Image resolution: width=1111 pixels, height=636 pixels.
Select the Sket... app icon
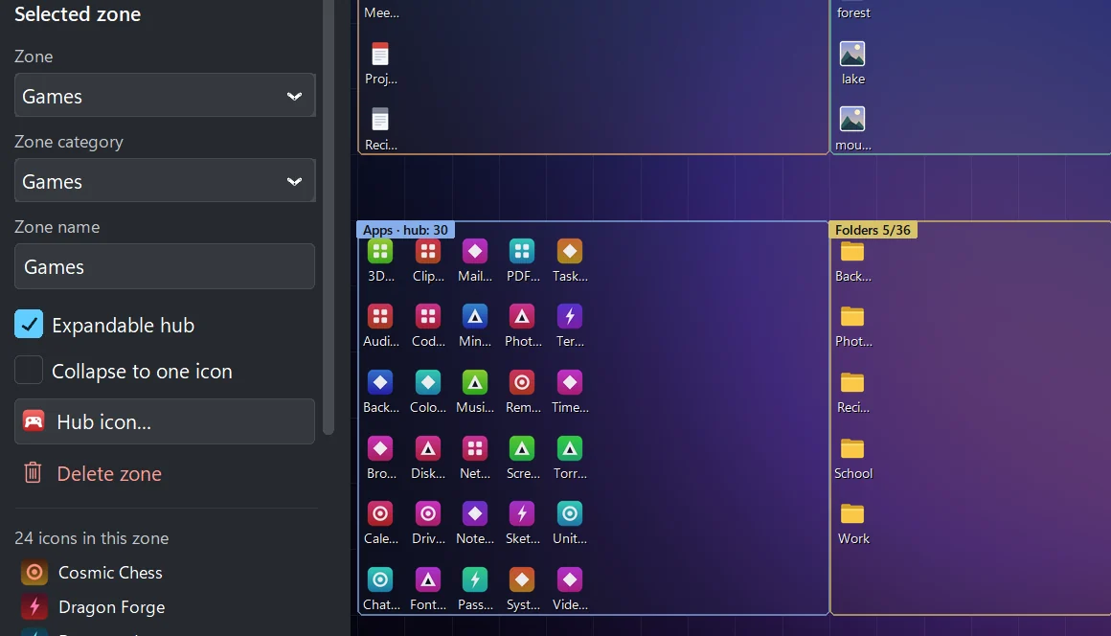coord(522,513)
